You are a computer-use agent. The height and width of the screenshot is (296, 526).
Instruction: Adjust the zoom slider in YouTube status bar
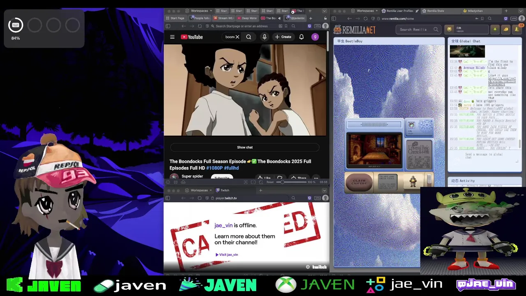click(x=292, y=182)
